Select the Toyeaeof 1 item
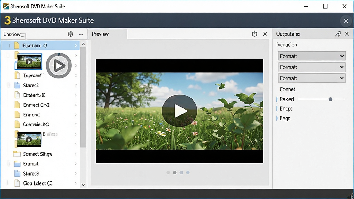 (34, 75)
